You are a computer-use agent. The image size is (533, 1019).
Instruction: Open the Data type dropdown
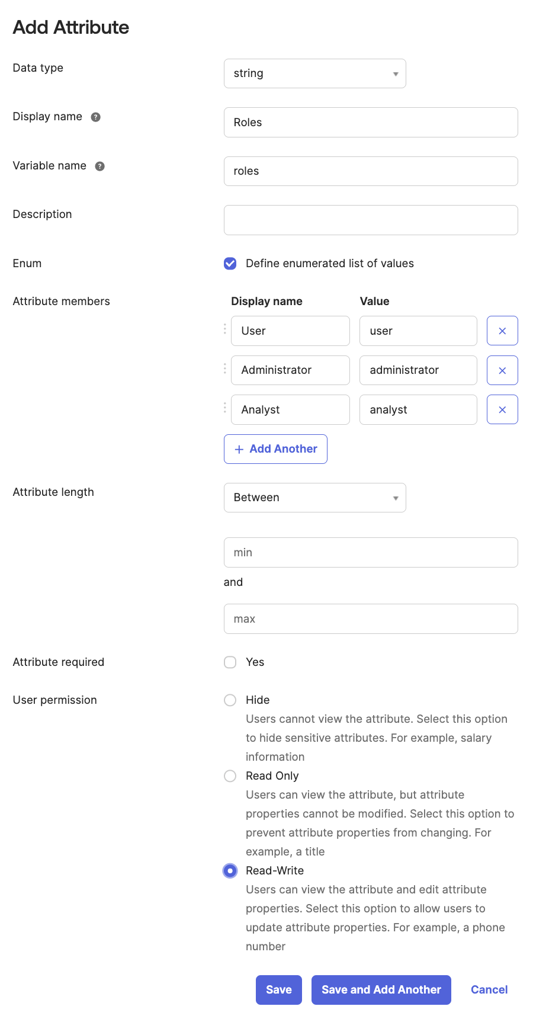(314, 73)
